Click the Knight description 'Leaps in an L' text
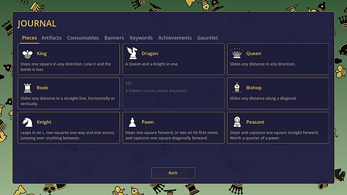The width and height of the screenshot is (347, 195). (68, 135)
